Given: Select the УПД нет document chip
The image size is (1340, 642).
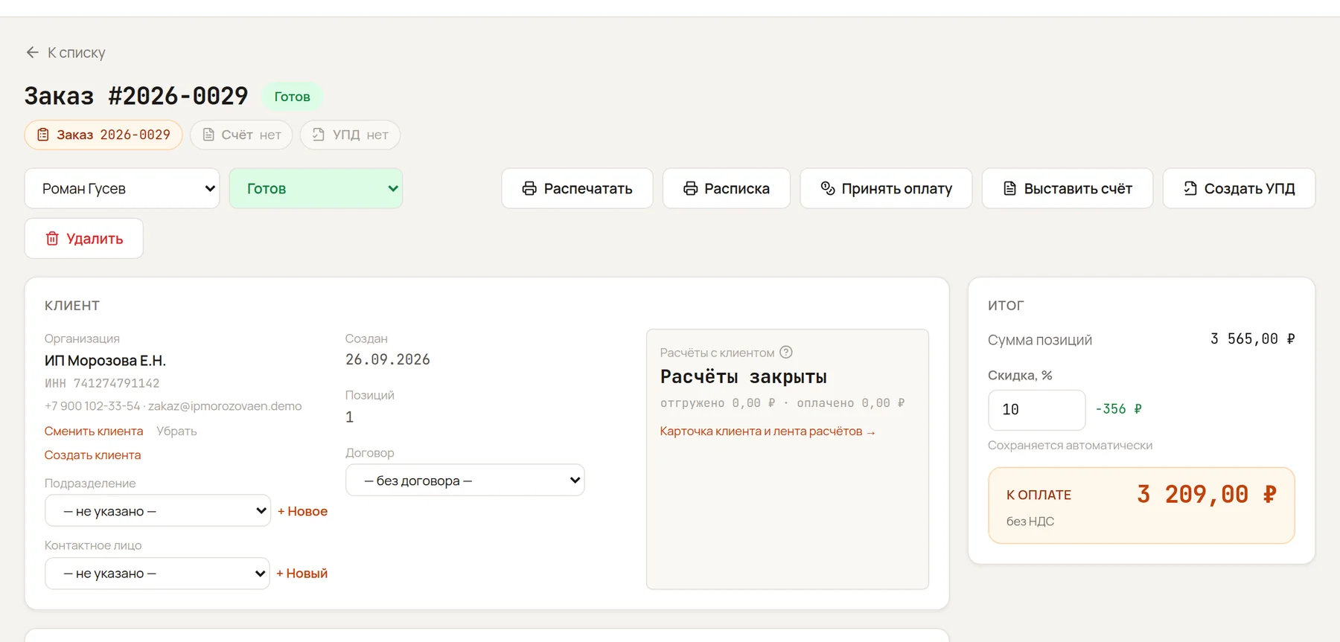Looking at the screenshot, I should coord(350,135).
